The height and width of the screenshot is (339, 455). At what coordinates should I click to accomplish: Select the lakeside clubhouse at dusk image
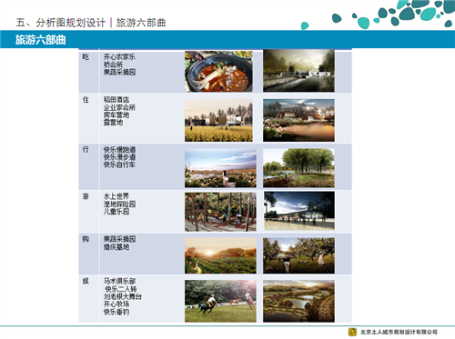[x=298, y=120]
